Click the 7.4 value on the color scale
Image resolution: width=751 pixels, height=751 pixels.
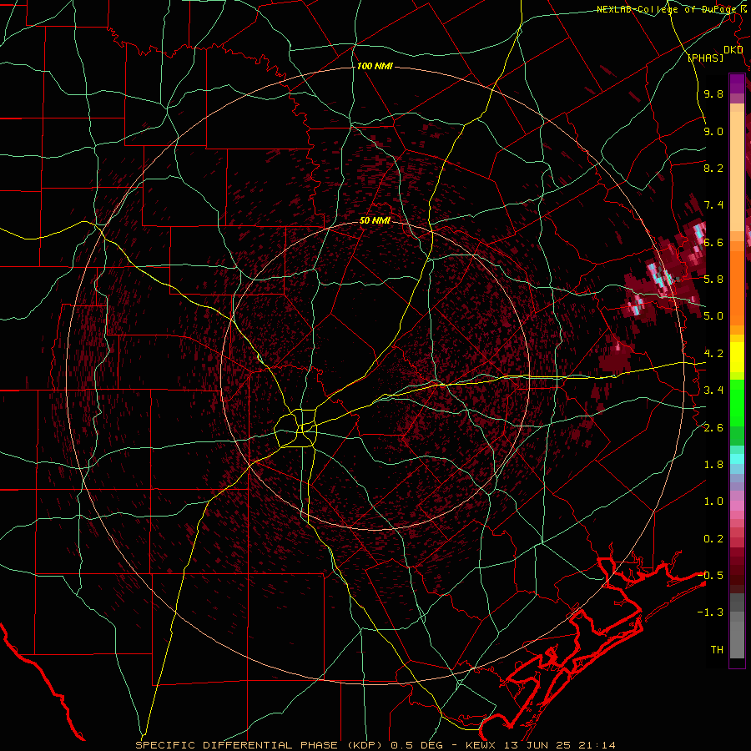point(713,205)
